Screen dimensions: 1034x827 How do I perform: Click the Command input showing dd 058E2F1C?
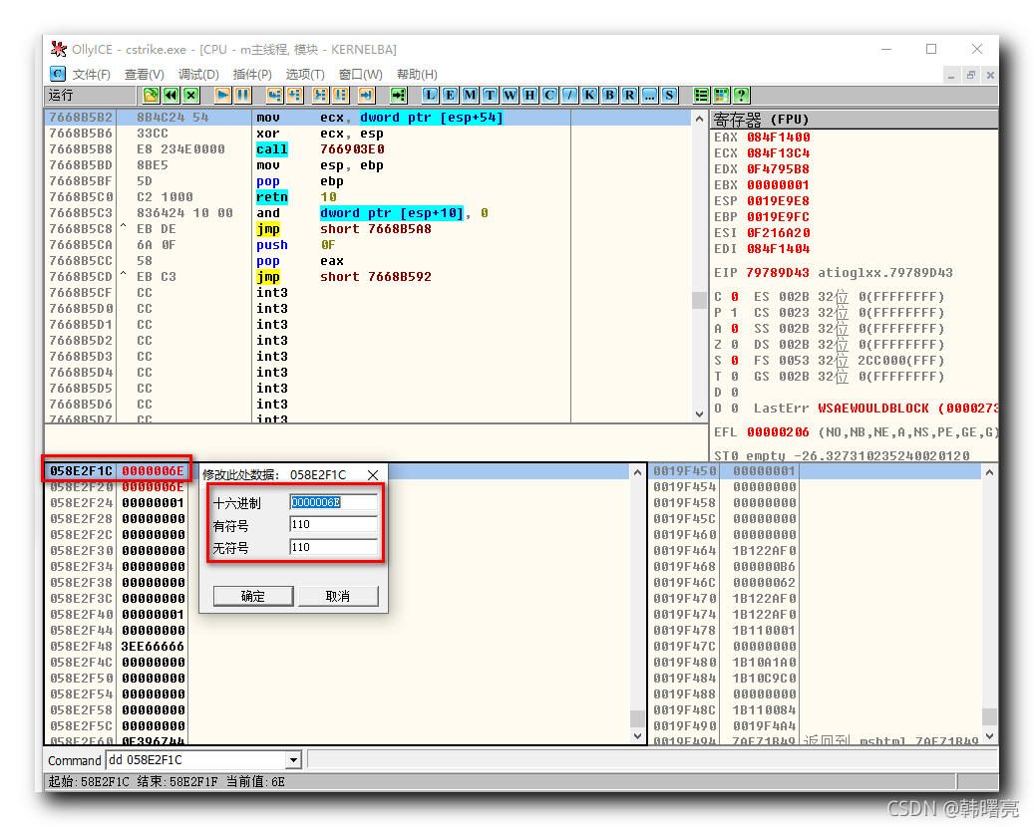(x=195, y=760)
